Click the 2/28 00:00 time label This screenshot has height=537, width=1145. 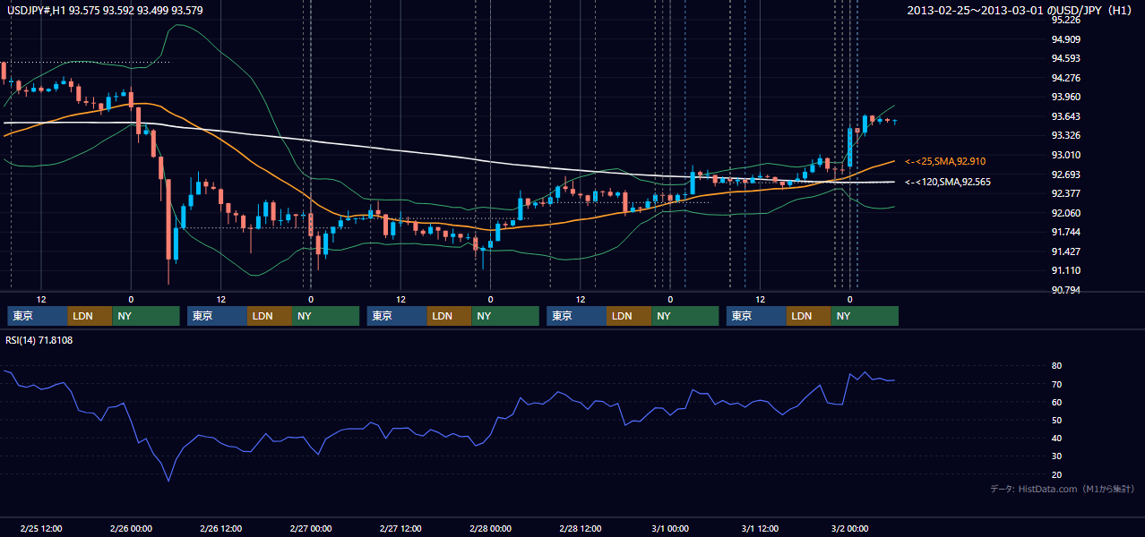[x=491, y=529]
